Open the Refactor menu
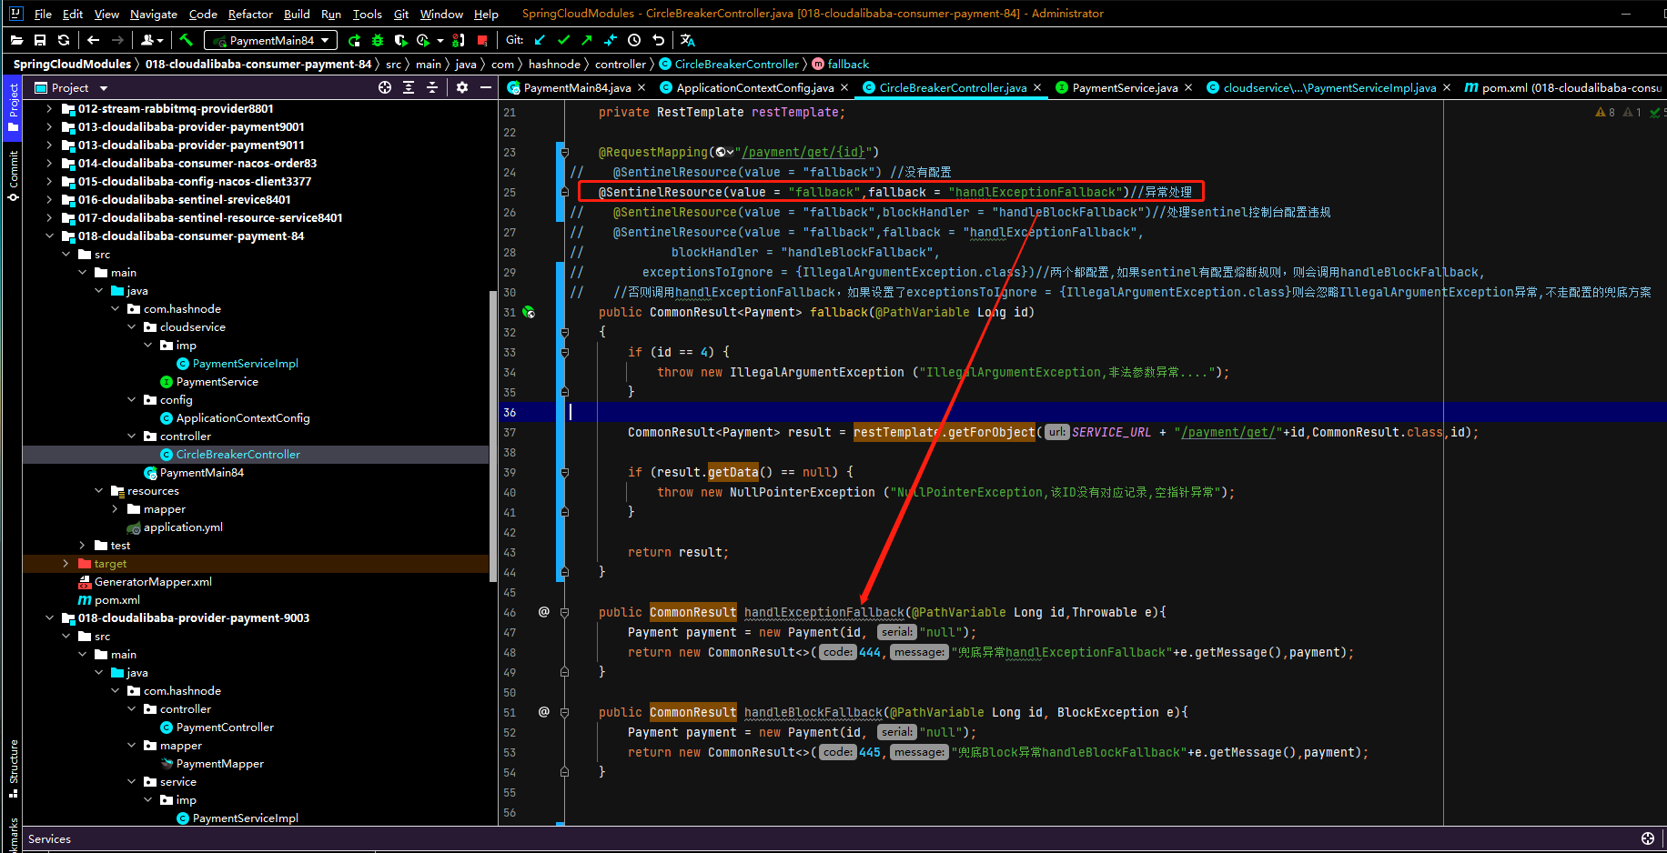 tap(250, 14)
